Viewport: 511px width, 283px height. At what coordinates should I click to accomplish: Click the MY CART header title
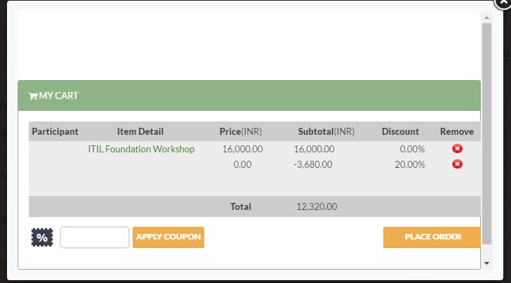(x=58, y=96)
